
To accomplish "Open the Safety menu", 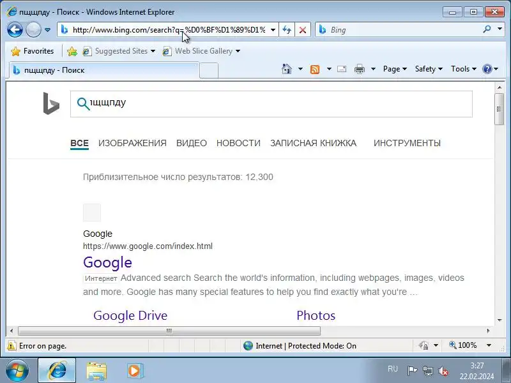I will 429,69.
